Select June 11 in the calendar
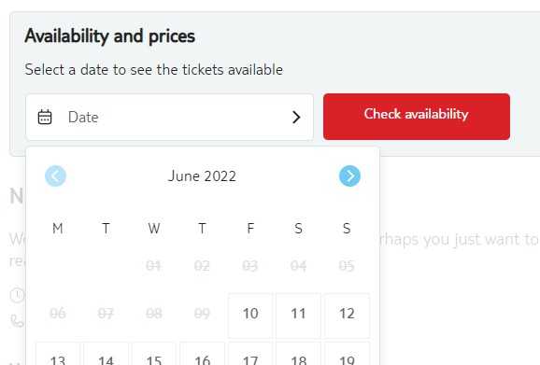 [299, 316]
